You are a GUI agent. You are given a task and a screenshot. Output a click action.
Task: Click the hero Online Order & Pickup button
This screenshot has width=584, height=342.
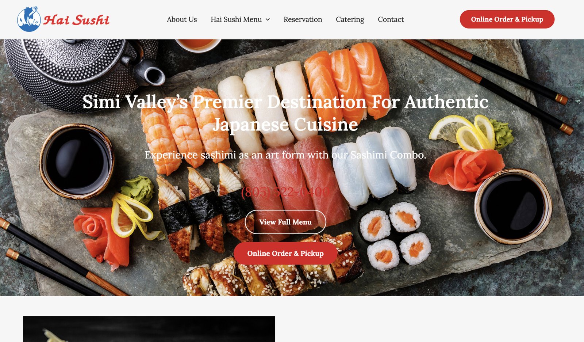coord(285,253)
